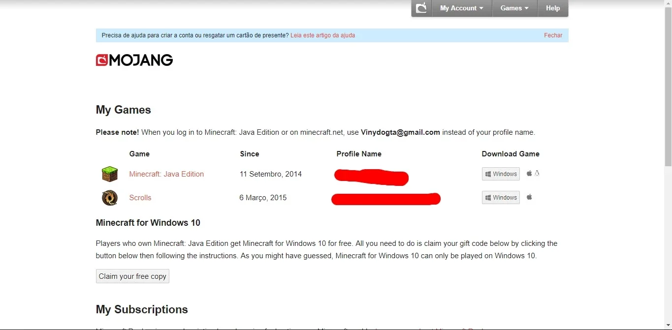Download Scrolls for Windows
This screenshot has height=330, width=672.
(x=501, y=197)
